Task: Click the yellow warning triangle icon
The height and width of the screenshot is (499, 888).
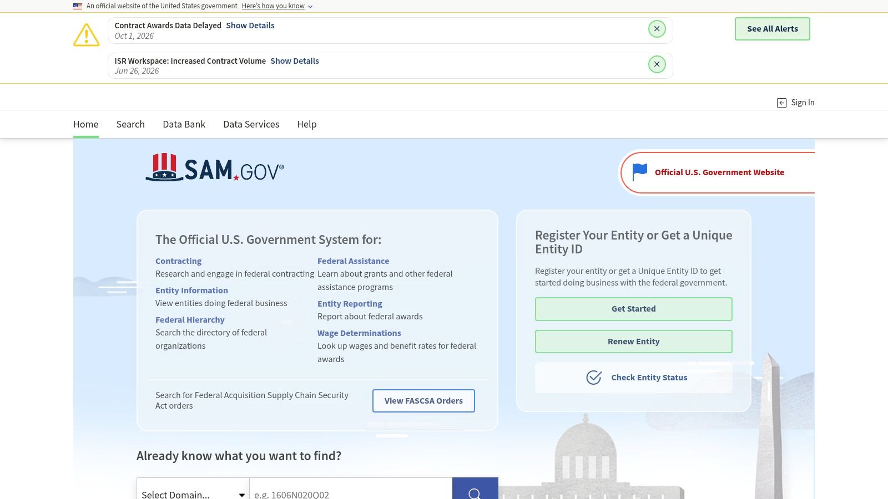Action: (x=87, y=35)
